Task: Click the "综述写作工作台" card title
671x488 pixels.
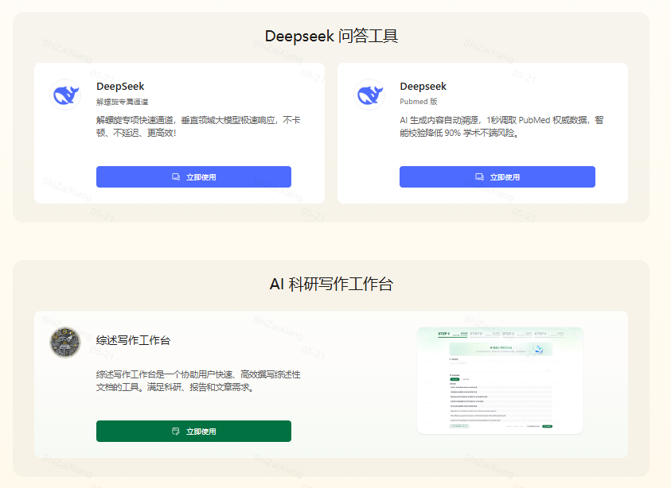Action: point(134,340)
